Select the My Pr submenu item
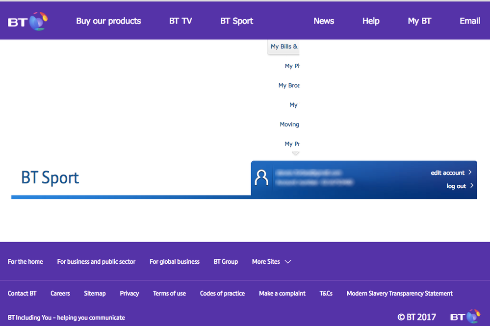This screenshot has height=326, width=490. [292, 144]
